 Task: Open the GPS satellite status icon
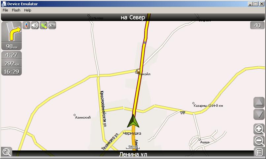pyautogui.click(x=44, y=25)
